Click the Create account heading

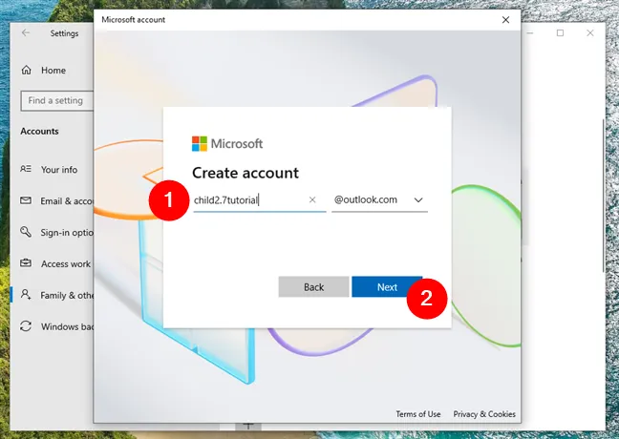click(245, 173)
